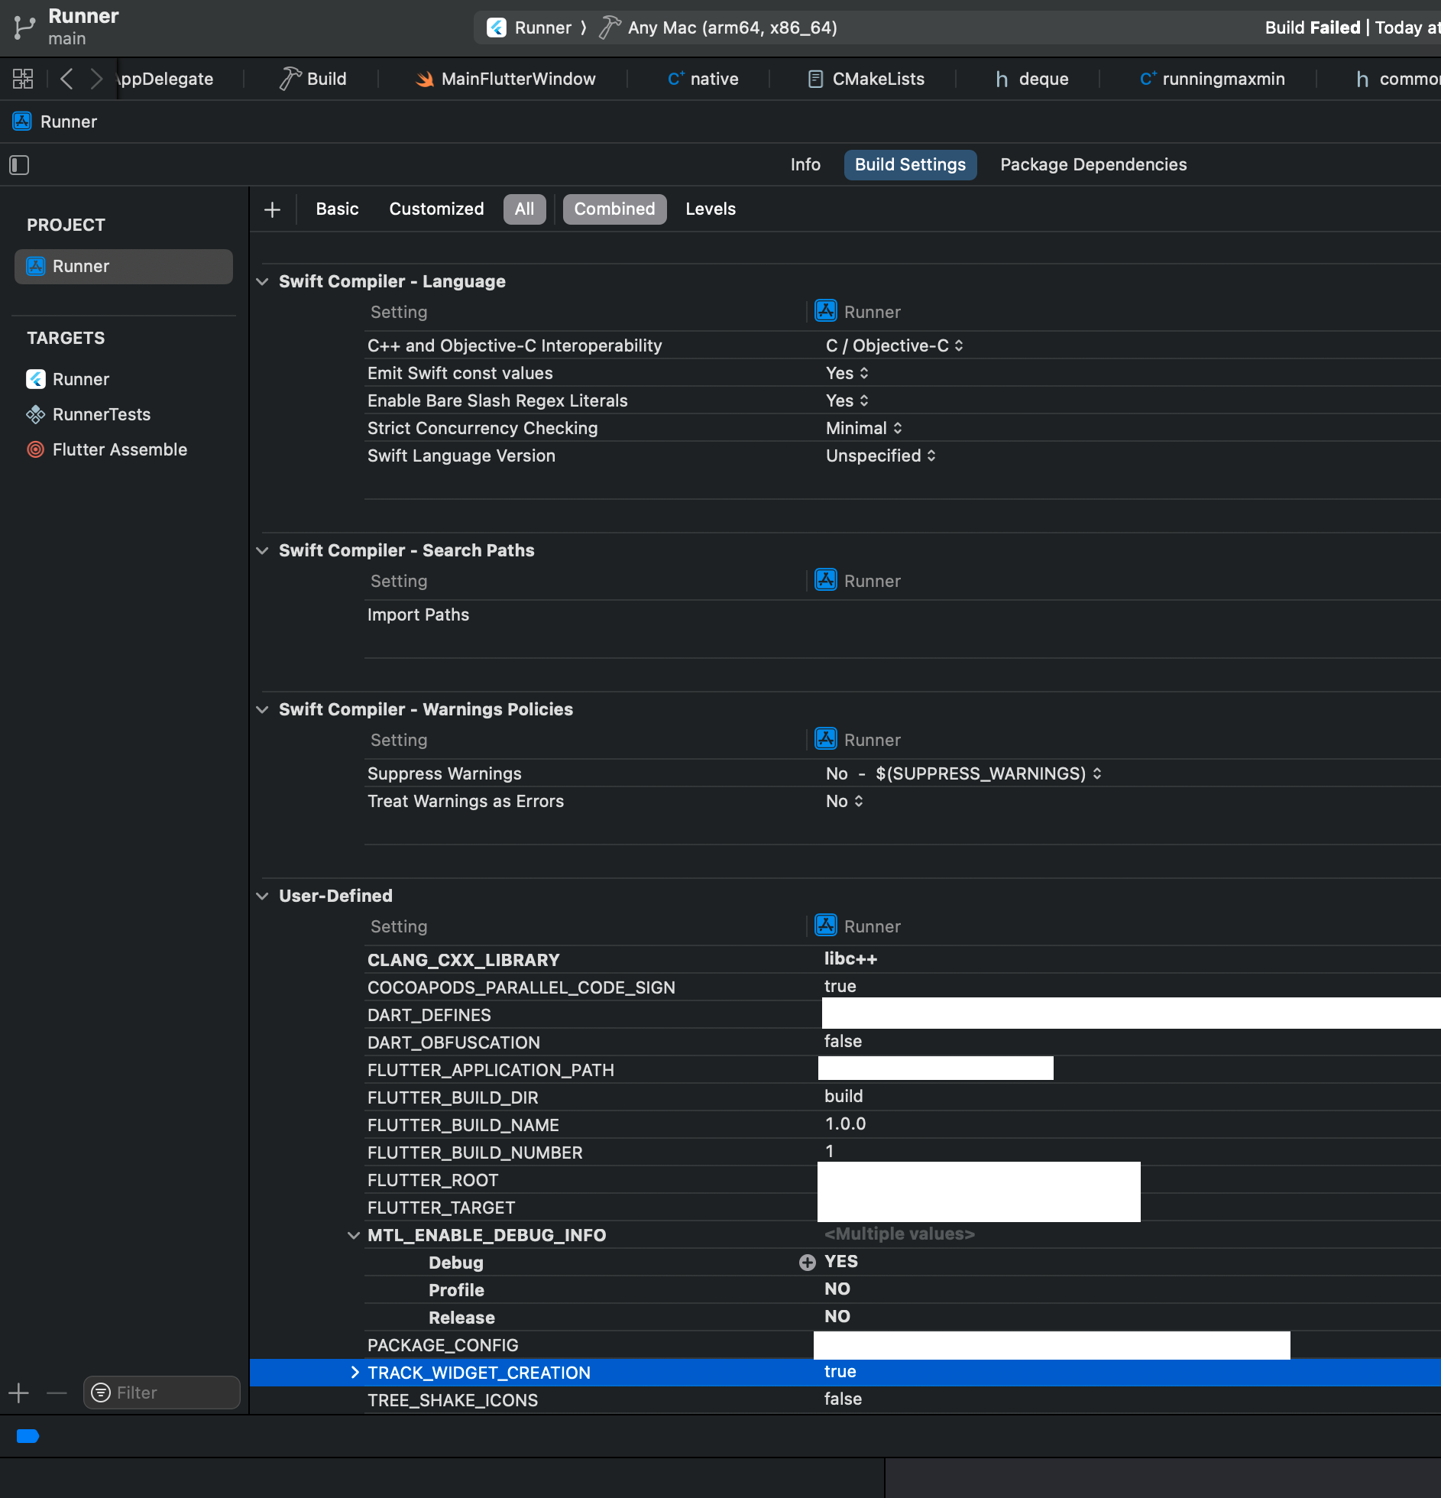Click Runner column icon in User-Defined section
The image size is (1441, 1498).
826,926
